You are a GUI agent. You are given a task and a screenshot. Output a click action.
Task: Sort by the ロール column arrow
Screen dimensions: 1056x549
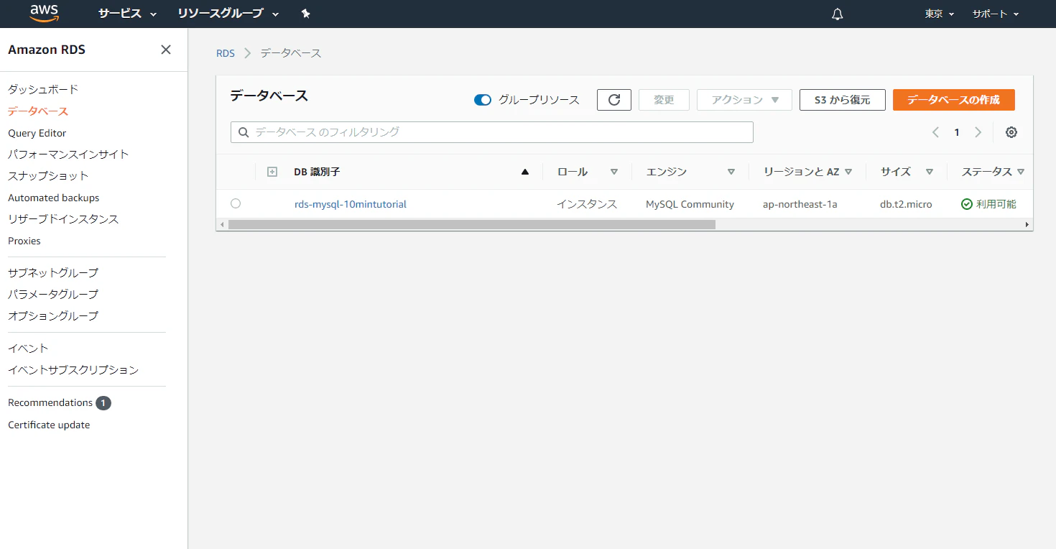pos(614,172)
